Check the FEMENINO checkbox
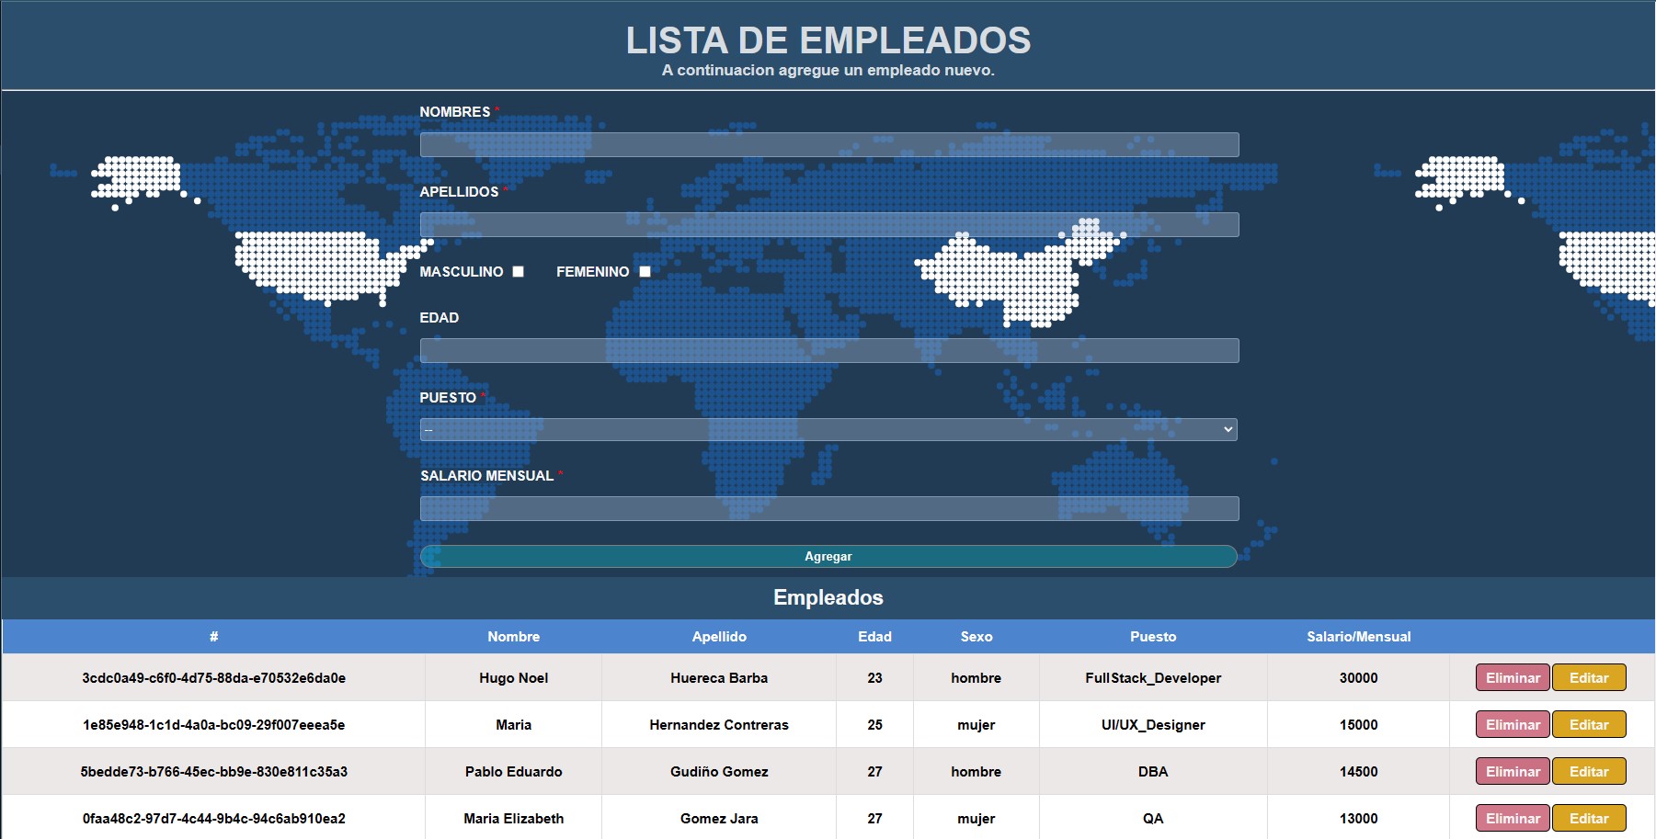Screen dimensions: 1656x839 645,271
